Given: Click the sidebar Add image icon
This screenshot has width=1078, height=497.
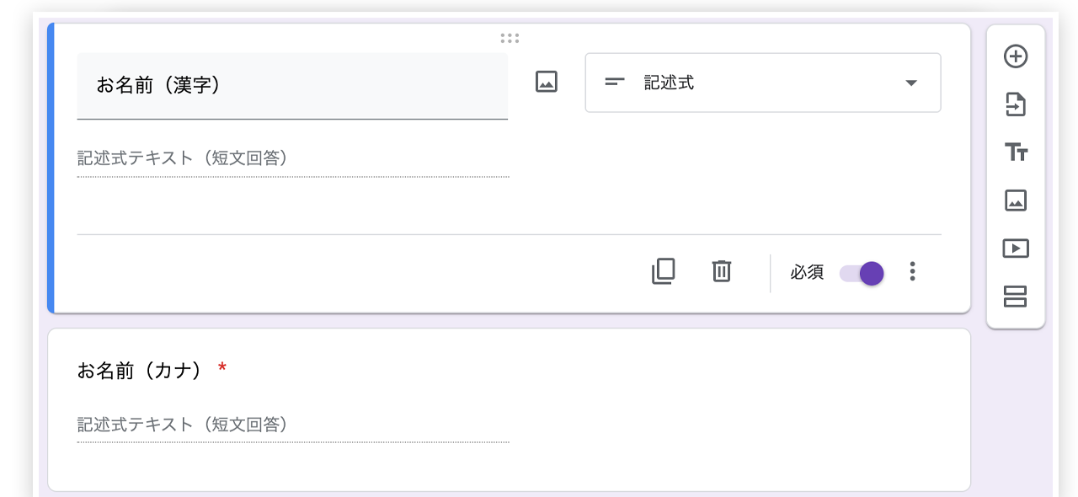Looking at the screenshot, I should pyautogui.click(x=1016, y=200).
